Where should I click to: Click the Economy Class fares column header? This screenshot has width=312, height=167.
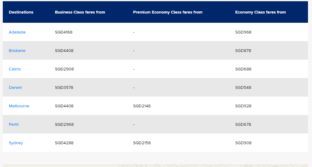pos(260,12)
